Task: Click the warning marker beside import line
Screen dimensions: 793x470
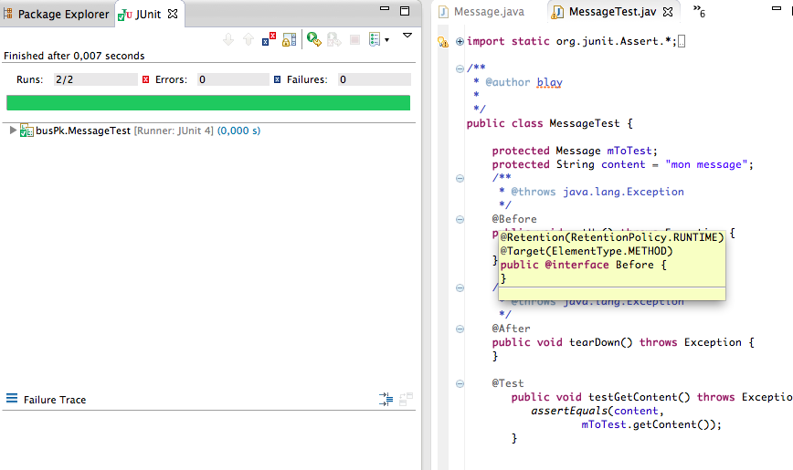Action: click(443, 41)
